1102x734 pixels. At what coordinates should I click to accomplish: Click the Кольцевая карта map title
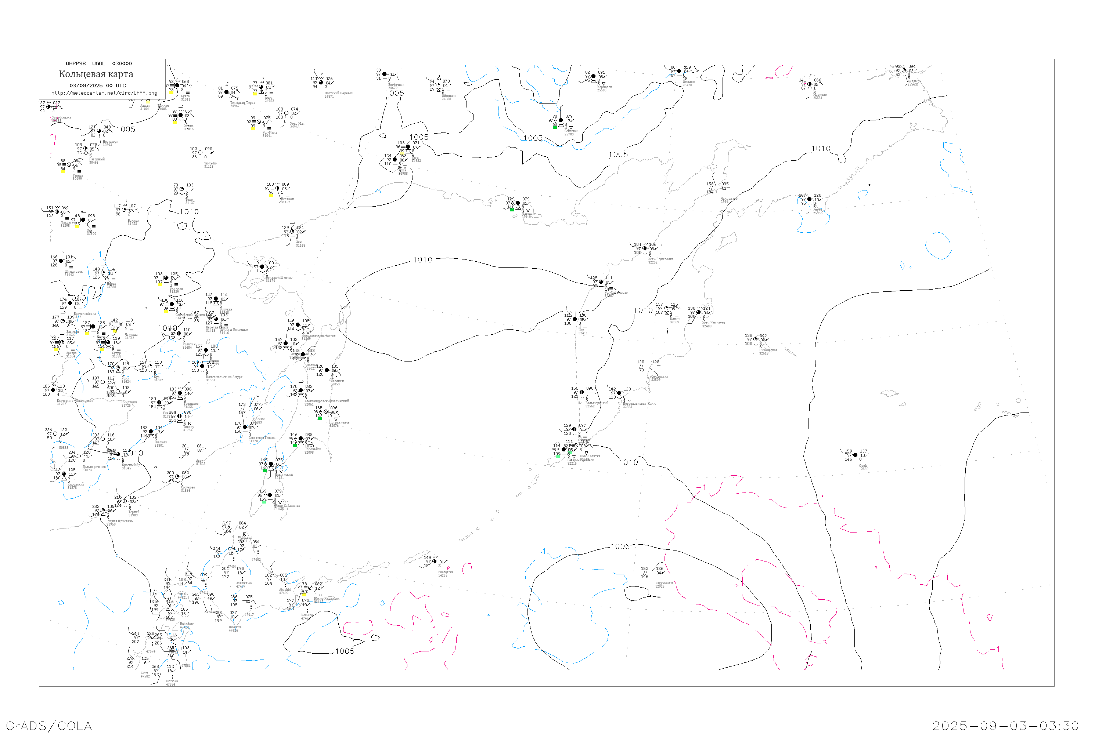96,74
